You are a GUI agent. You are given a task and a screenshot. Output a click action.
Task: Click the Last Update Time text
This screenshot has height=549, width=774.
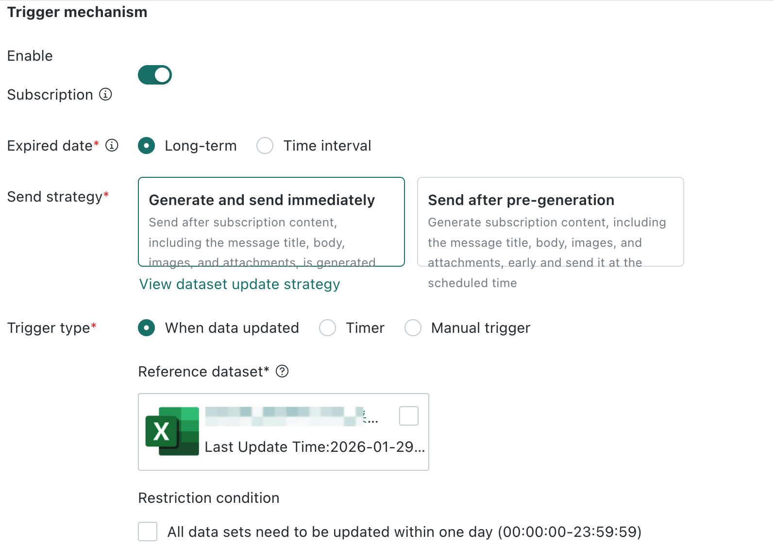coord(315,447)
